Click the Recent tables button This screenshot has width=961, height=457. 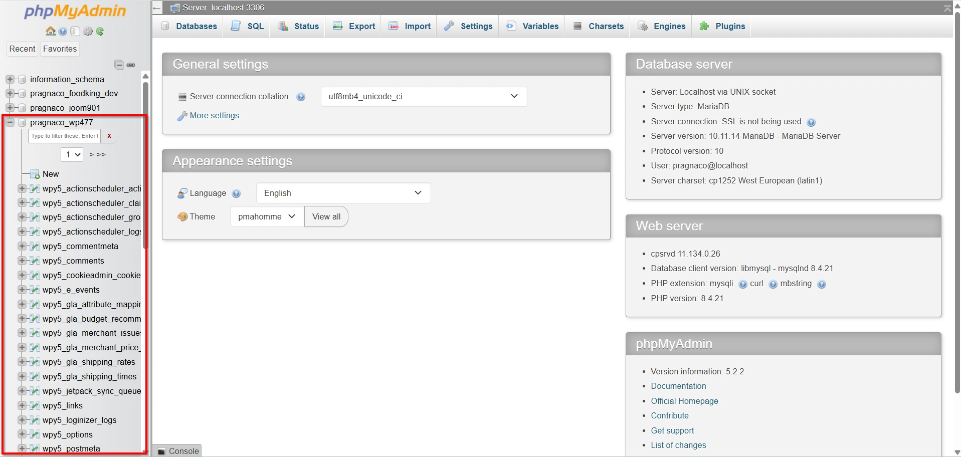click(x=23, y=49)
